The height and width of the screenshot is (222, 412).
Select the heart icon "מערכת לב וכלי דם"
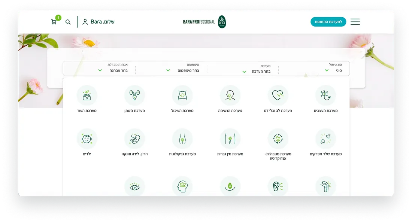click(x=278, y=95)
